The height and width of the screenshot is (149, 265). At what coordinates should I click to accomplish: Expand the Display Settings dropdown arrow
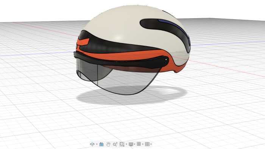[134, 144]
